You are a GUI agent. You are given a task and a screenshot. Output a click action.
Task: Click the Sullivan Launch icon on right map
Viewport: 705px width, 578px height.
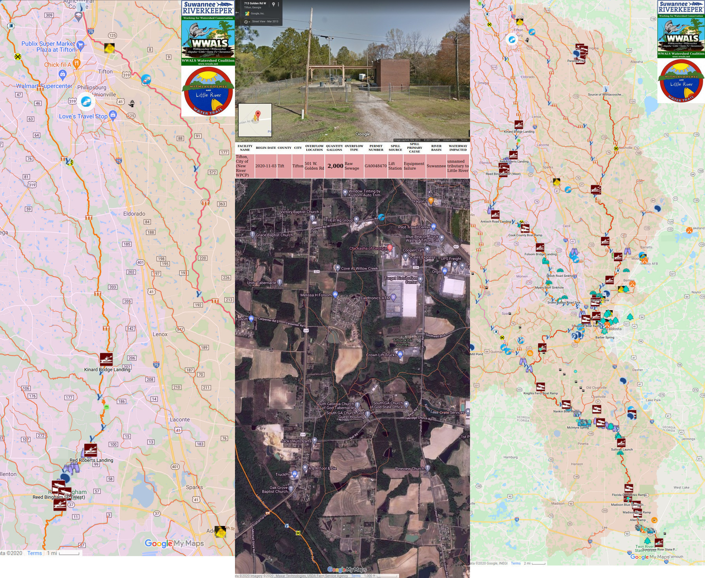pos(621,443)
